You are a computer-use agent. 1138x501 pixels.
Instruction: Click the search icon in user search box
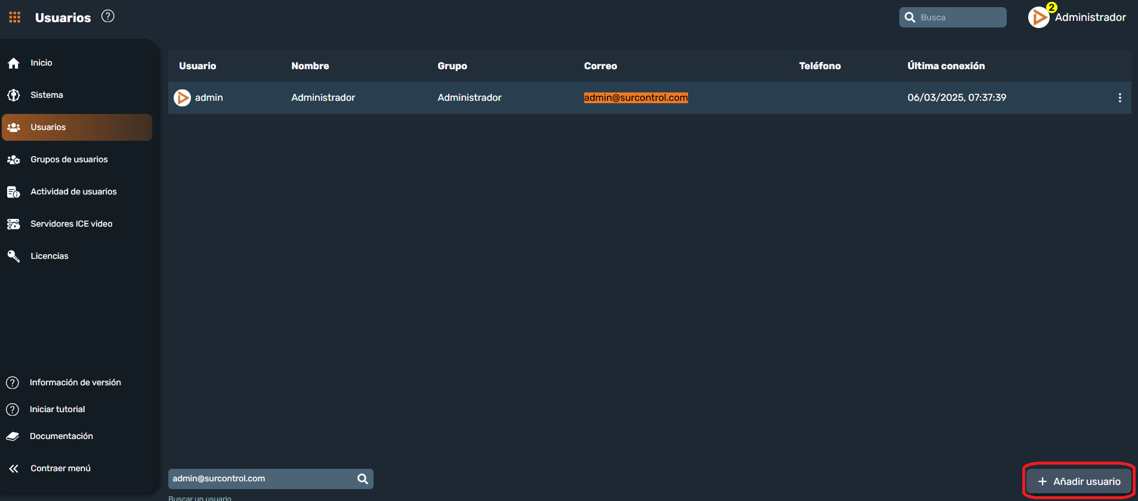(x=362, y=478)
